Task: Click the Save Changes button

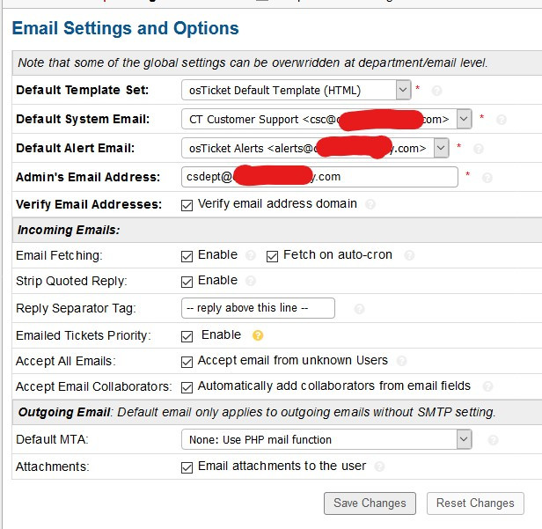Action: (370, 503)
